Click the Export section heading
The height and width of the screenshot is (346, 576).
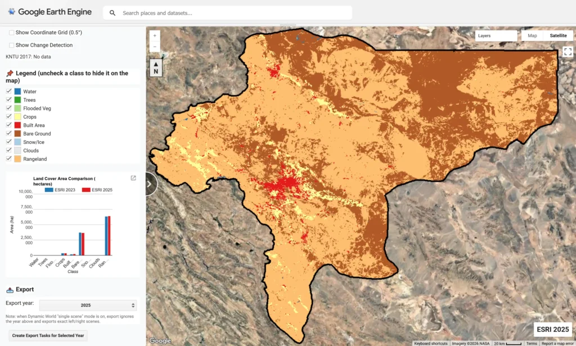click(25, 289)
